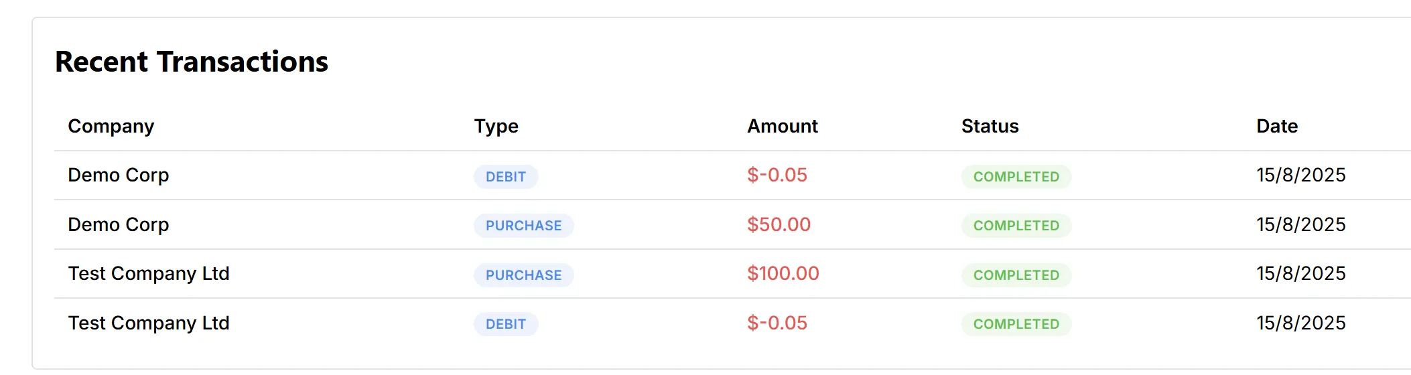Select the Amount column header
The width and height of the screenshot is (1411, 375).
(782, 127)
